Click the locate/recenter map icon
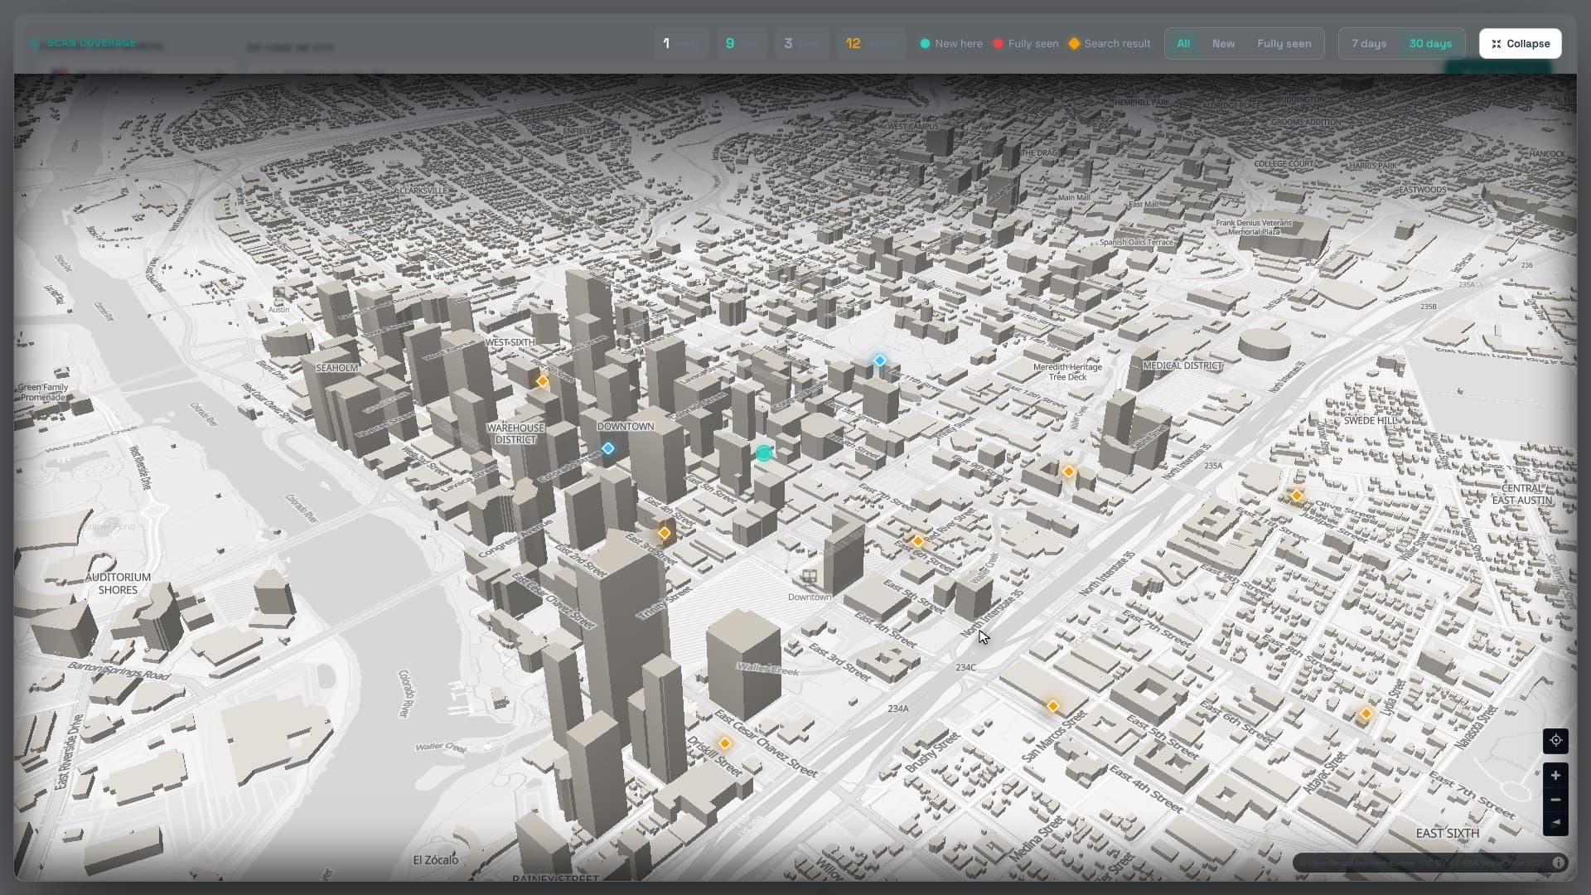Screen dimensions: 1591x895 [x=1555, y=740]
